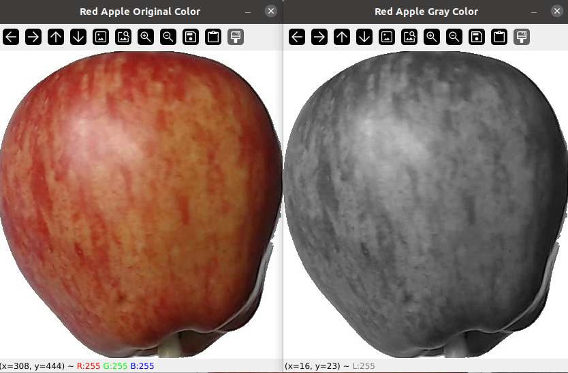This screenshot has height=373, width=568.
Task: Pan up in Red Apple Gray Color window
Action: tap(342, 37)
